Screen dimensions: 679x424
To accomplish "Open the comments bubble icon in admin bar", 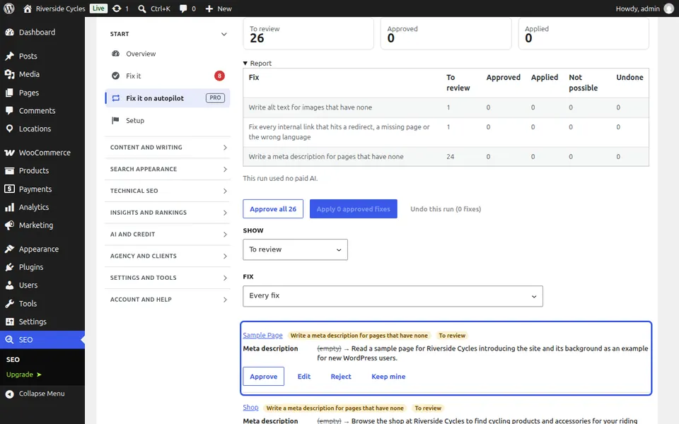I will pos(183,8).
